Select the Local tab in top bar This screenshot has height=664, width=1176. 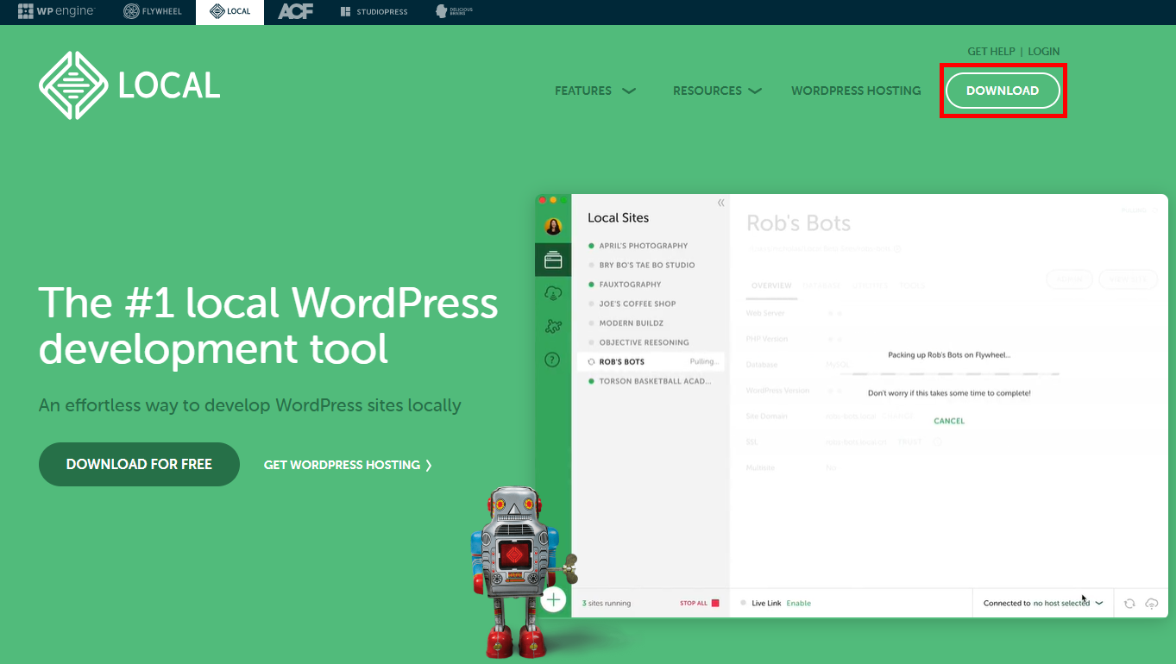point(230,12)
